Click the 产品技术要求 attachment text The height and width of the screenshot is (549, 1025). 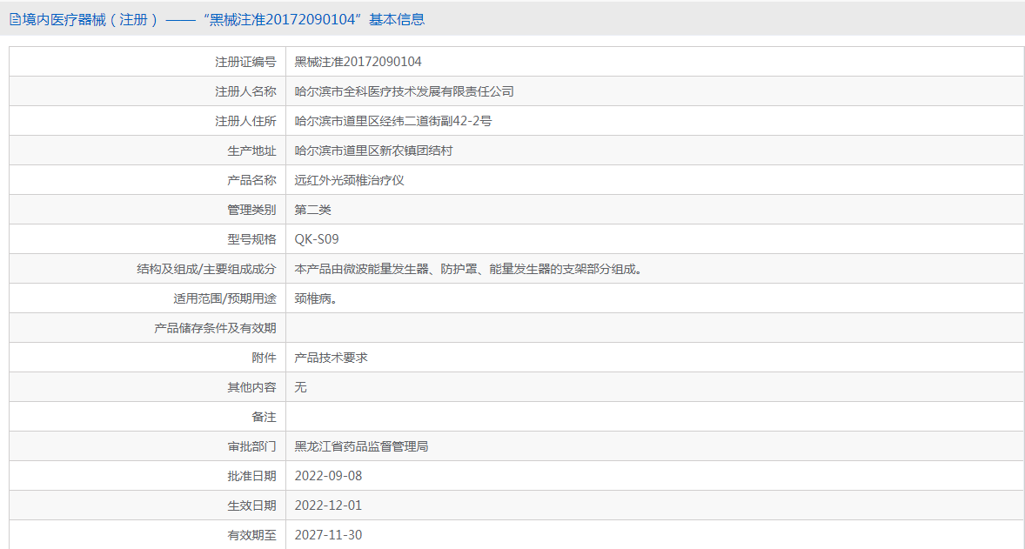(331, 358)
